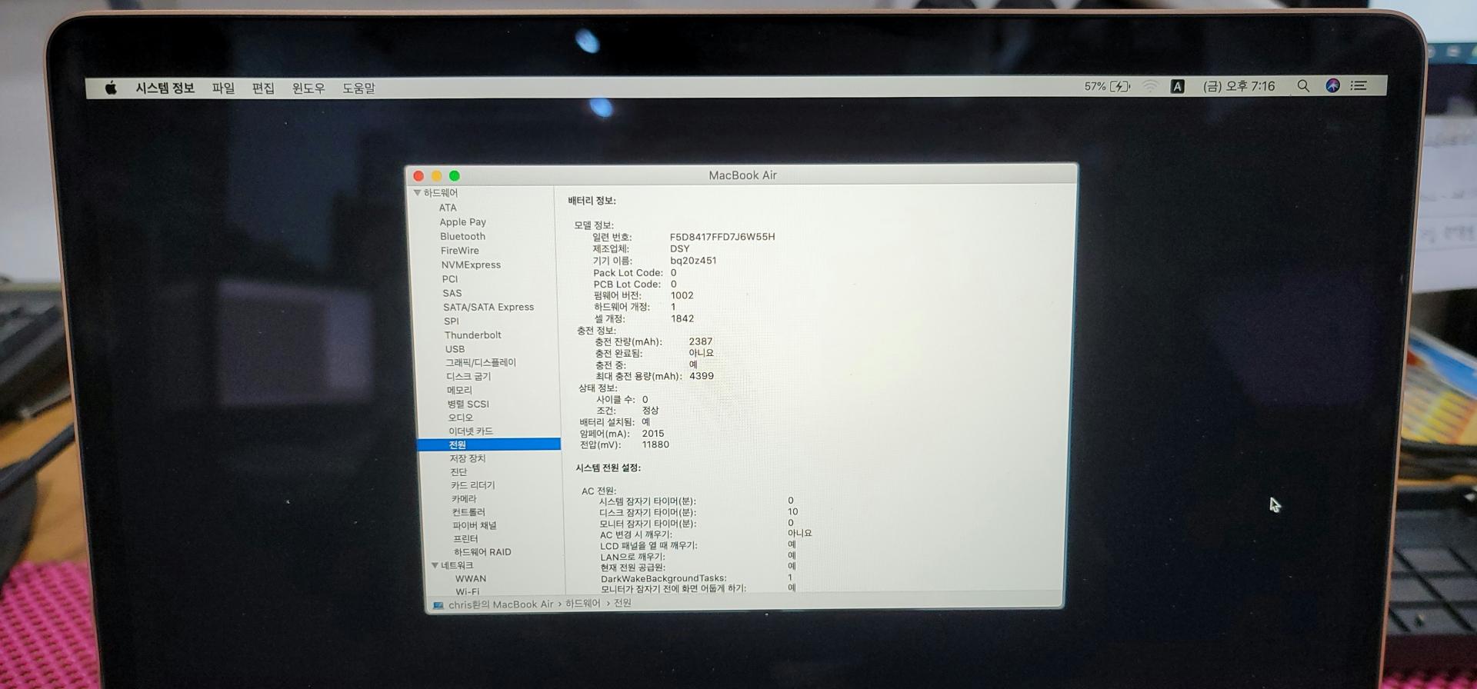Select PCI in the sidebar
Viewport: 1477px width, 689px height.
[450, 279]
